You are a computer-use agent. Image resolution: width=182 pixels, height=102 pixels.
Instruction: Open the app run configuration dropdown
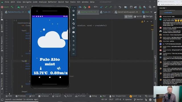click(22, 7)
